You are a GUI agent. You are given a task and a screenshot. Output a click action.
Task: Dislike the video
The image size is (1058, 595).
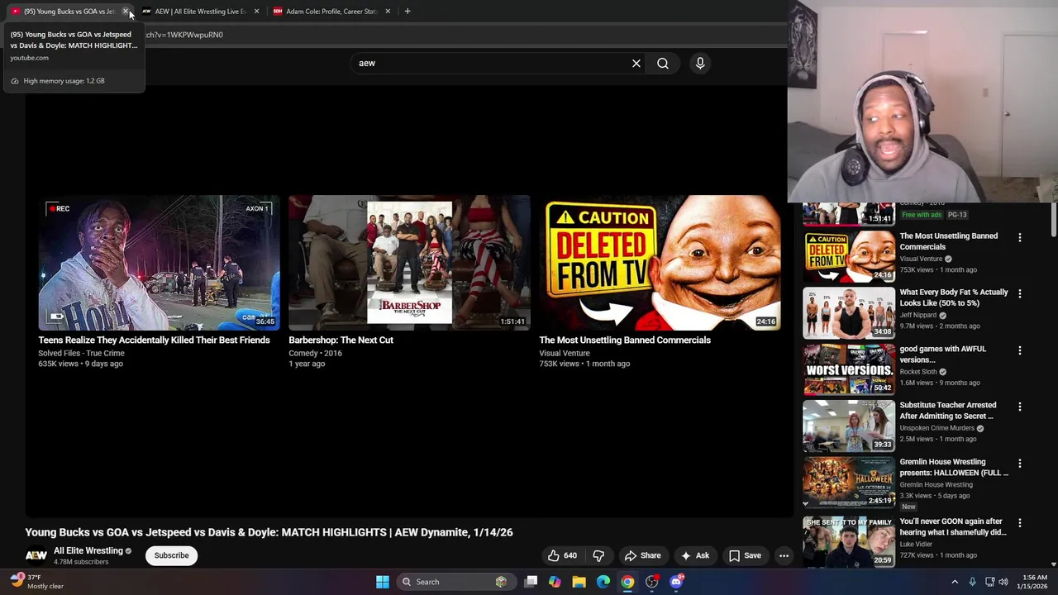click(x=598, y=555)
